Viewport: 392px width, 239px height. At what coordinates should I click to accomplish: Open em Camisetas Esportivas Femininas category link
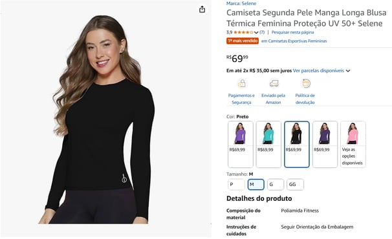coord(294,41)
